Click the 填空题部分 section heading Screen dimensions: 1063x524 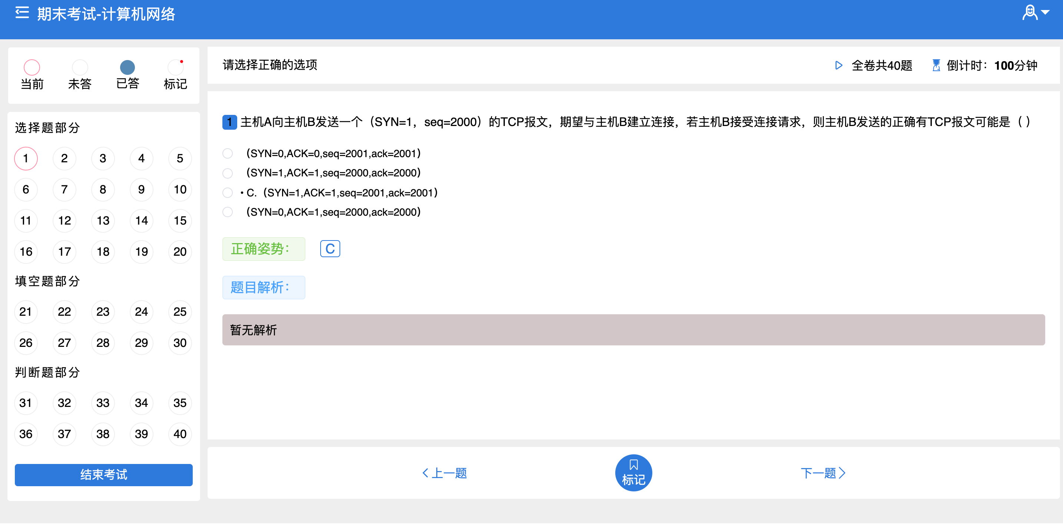(47, 281)
